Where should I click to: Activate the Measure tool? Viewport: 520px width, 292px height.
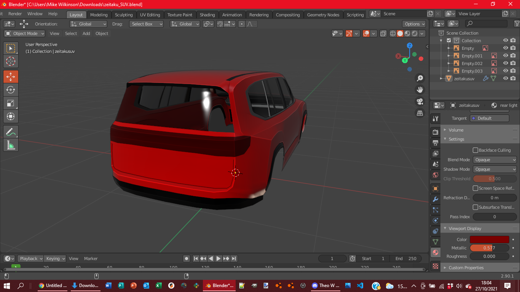[11, 145]
